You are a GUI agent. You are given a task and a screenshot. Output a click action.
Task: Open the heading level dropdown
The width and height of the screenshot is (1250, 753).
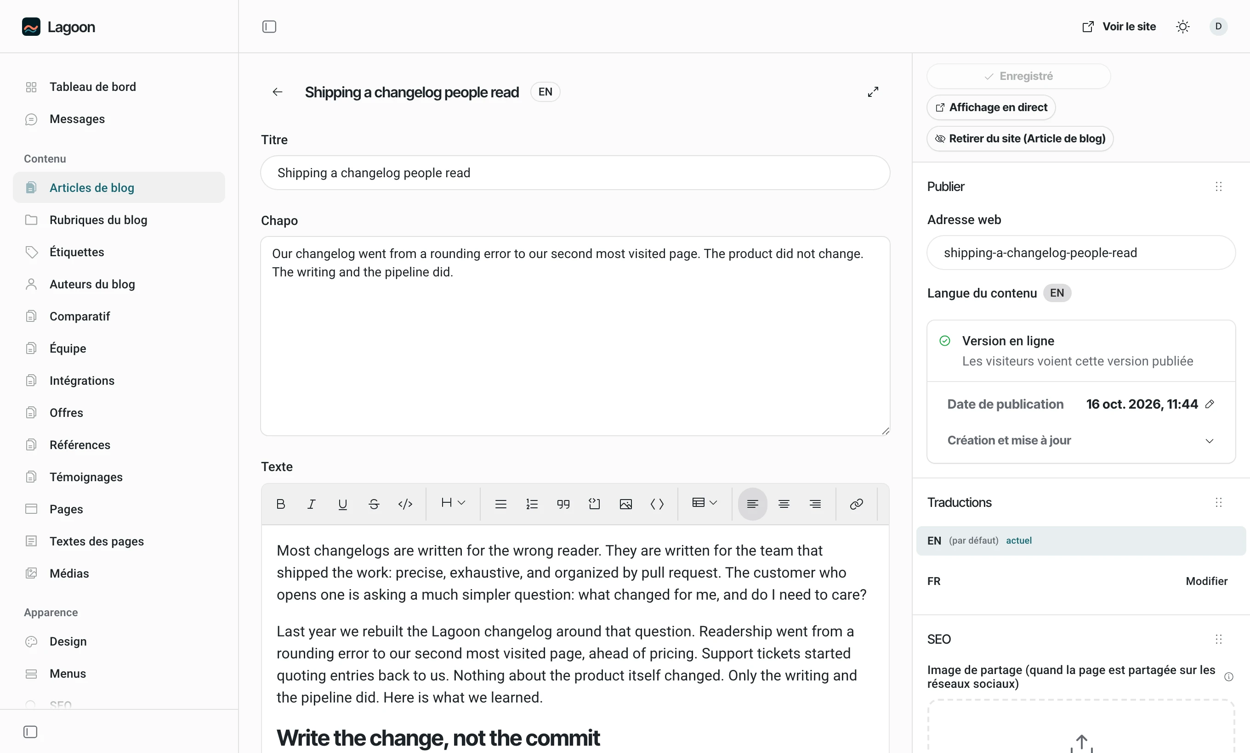tap(453, 503)
